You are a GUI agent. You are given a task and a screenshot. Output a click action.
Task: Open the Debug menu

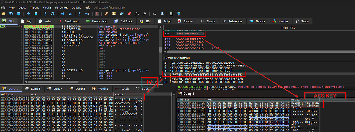click(22, 7)
